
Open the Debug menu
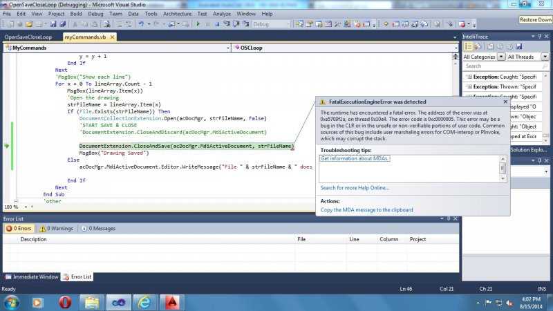(x=95, y=14)
